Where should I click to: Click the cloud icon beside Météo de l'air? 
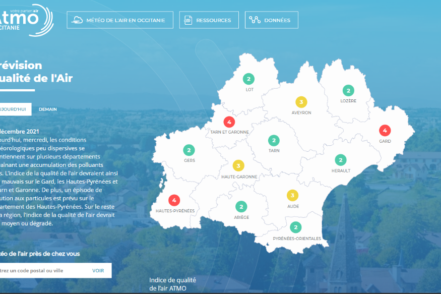tap(78, 20)
